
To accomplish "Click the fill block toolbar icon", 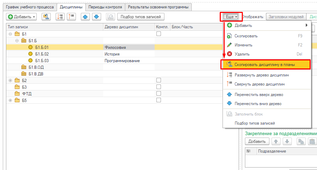I will coord(111,16).
